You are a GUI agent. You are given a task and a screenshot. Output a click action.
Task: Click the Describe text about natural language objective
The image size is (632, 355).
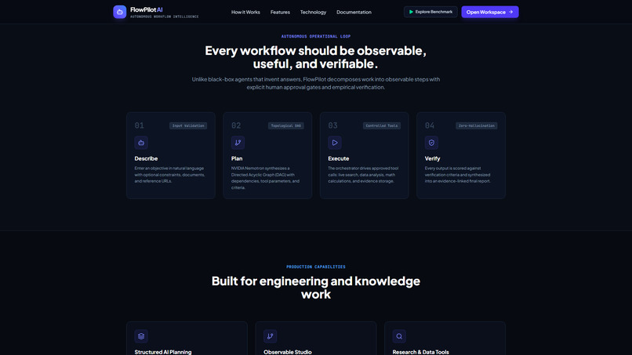click(x=169, y=175)
